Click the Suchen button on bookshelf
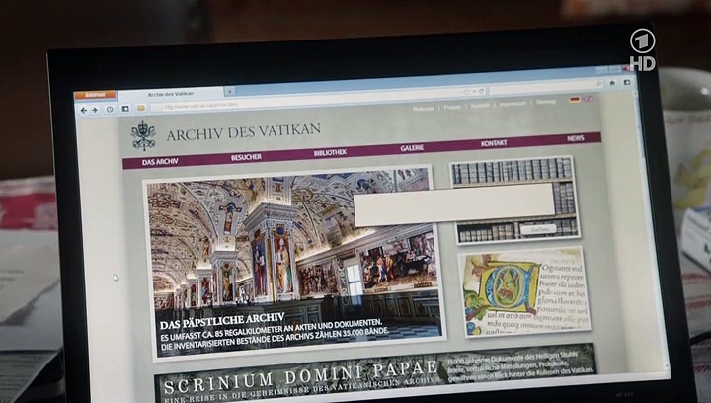 tap(539, 229)
